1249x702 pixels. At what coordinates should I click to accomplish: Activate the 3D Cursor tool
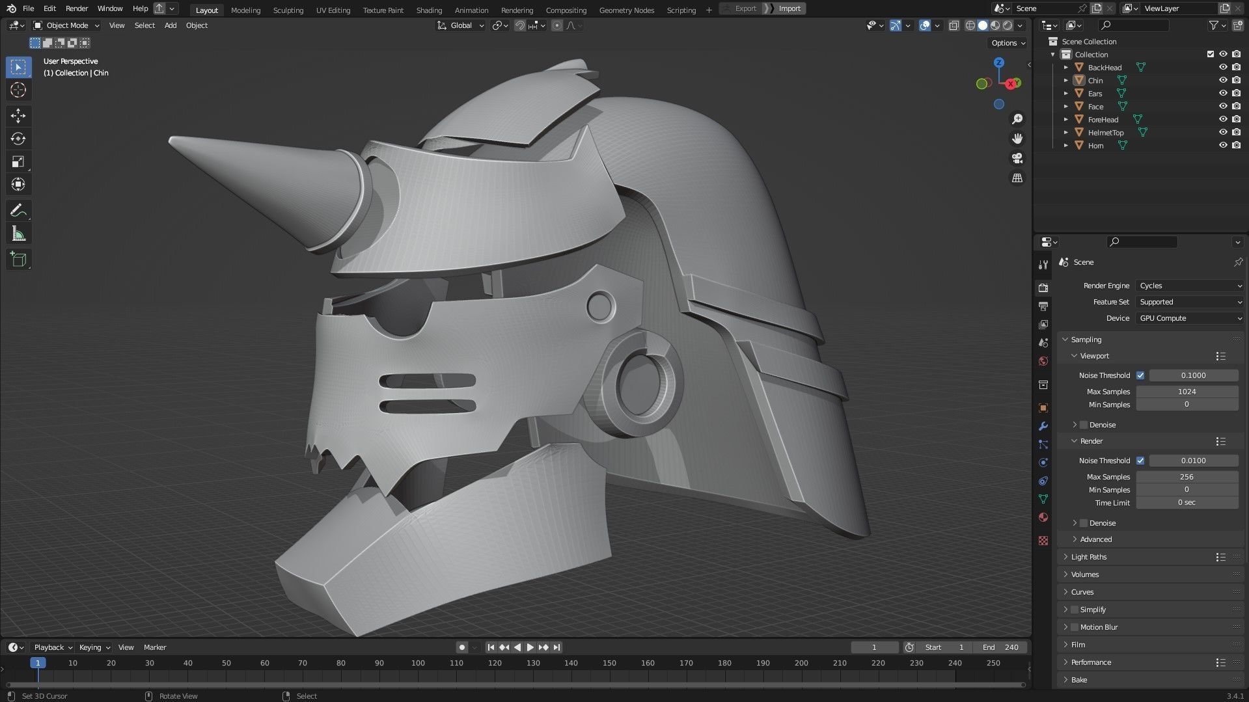pyautogui.click(x=18, y=90)
